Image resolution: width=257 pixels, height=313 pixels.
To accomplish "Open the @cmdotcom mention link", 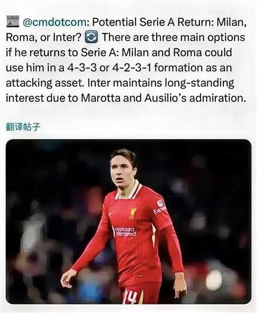I will tap(55, 22).
